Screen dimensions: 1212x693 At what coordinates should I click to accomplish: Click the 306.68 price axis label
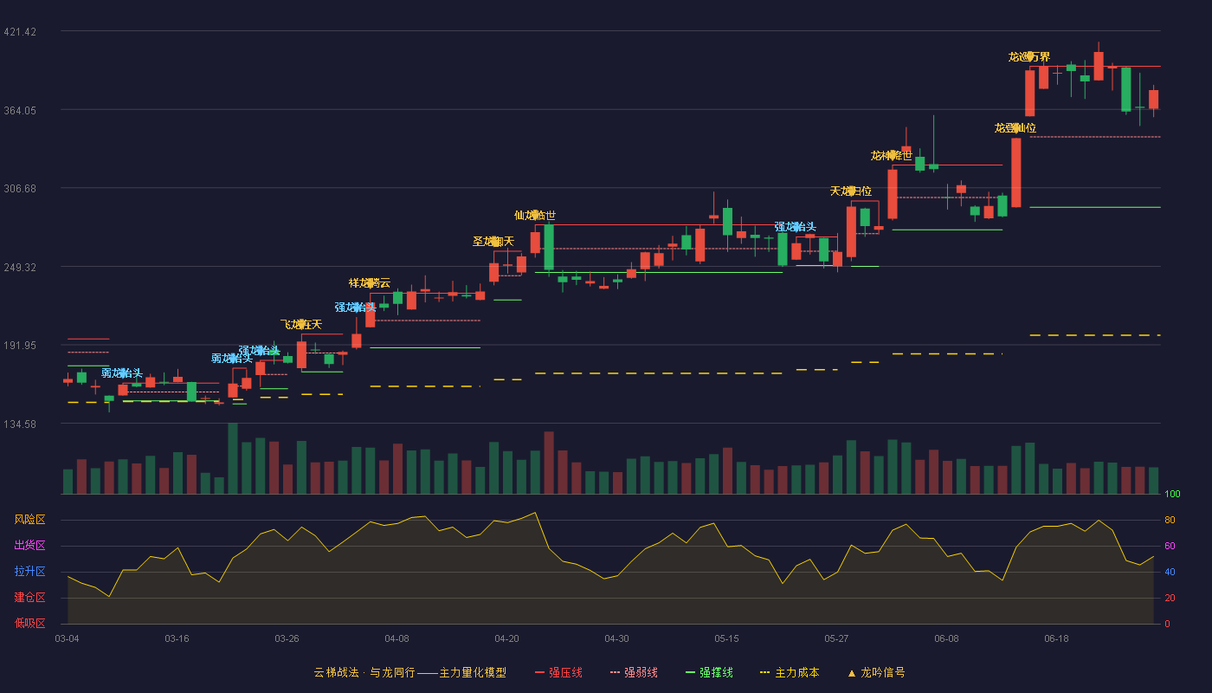[x=20, y=189]
